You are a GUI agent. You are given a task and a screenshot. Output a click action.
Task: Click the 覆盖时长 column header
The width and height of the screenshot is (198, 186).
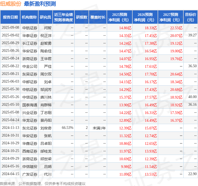[x=98, y=17]
